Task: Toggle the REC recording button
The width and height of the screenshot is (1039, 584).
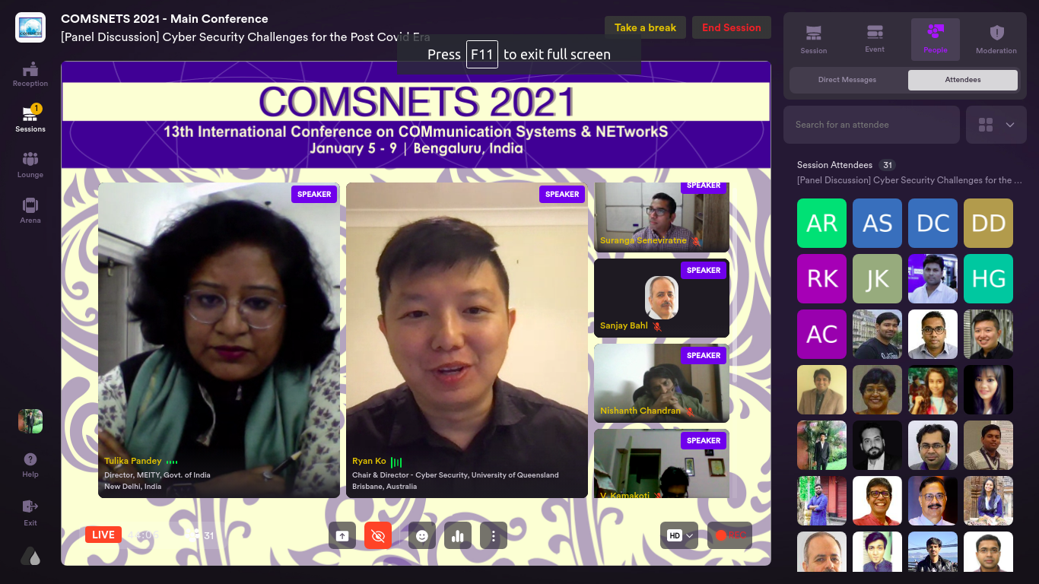Action: (x=729, y=535)
